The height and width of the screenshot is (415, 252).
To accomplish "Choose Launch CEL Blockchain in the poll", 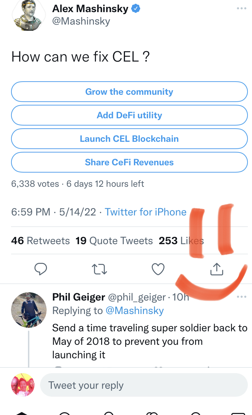I will pos(129,139).
